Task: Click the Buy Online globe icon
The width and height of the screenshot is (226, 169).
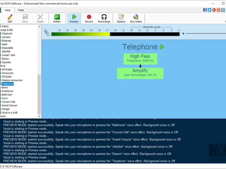Action: point(136,19)
